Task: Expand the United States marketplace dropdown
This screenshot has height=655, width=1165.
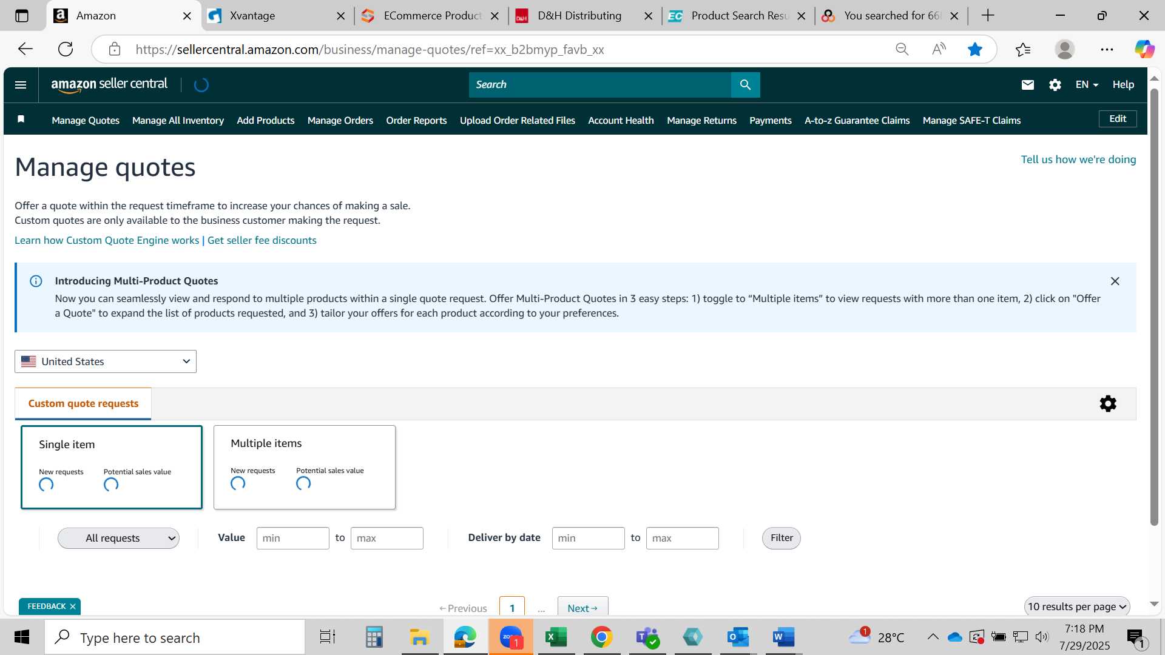Action: 106,361
